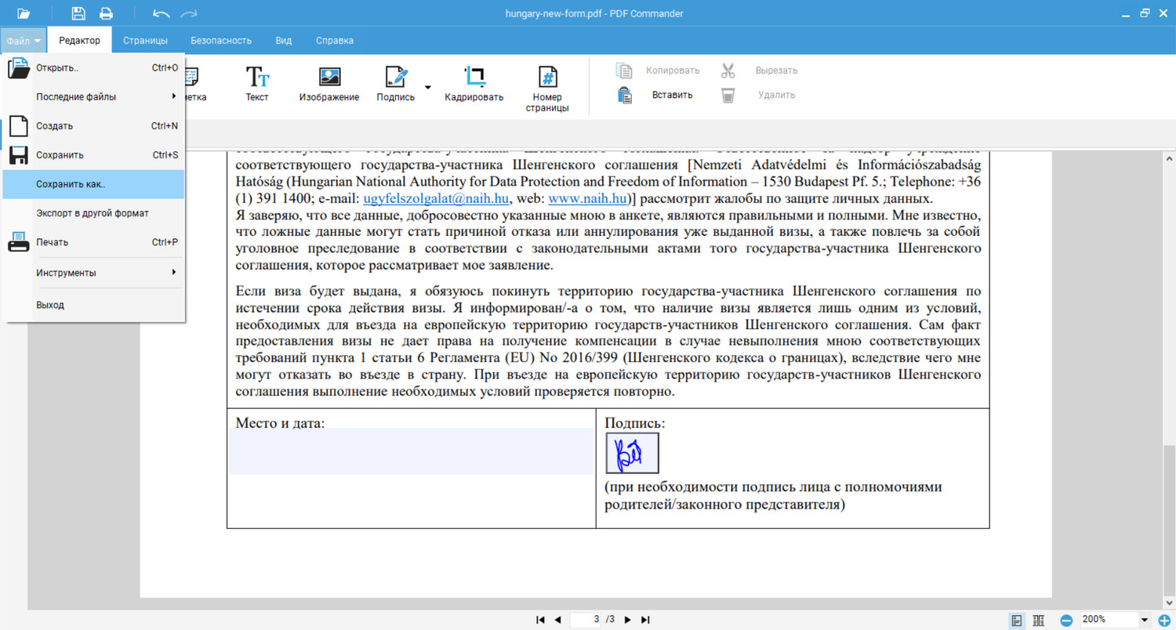Open the Справка tab
The image size is (1176, 630).
tap(335, 40)
